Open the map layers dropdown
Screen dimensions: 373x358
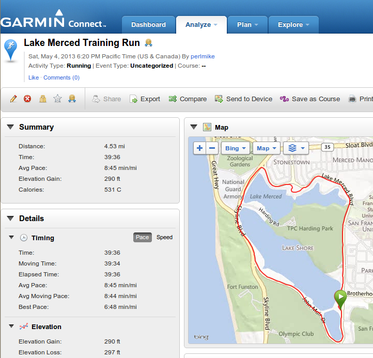296,148
